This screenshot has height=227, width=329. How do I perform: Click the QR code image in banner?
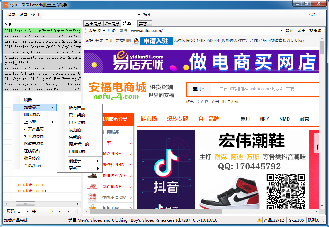pos(286,191)
